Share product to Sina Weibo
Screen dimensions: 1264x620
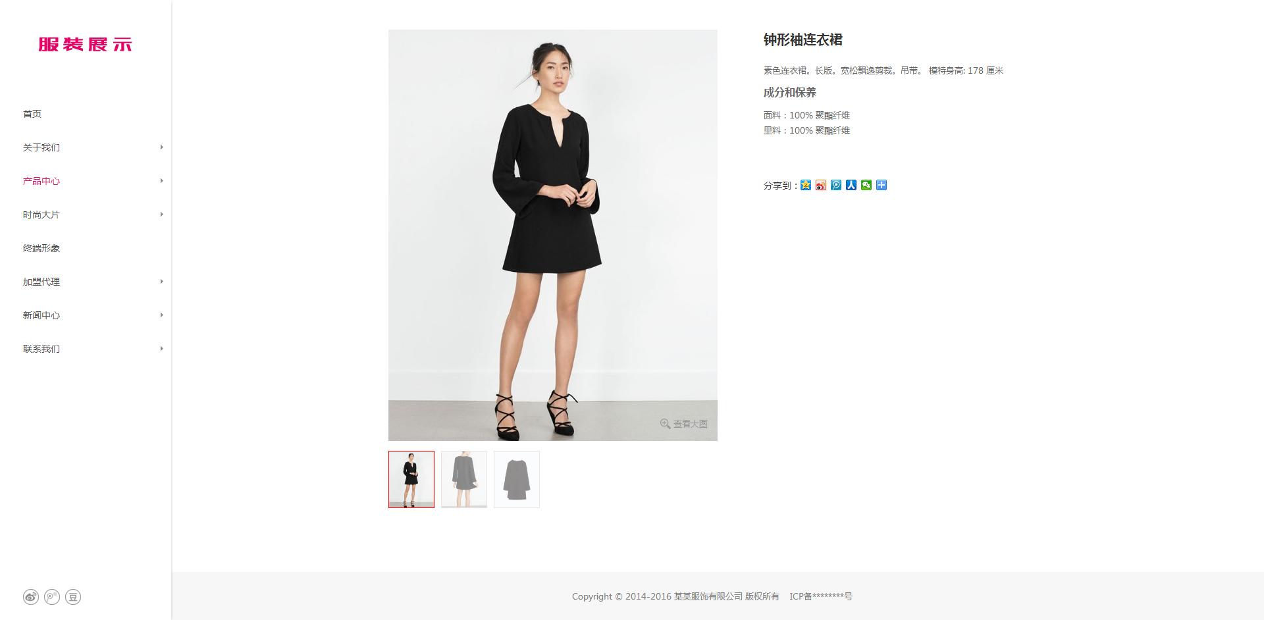[x=821, y=185]
